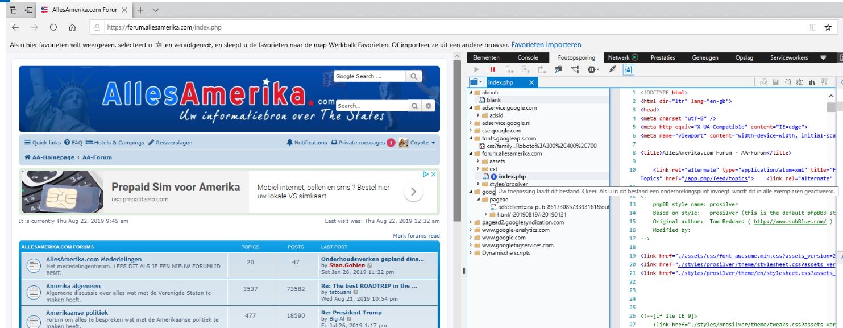Add the page to favorites with the star icon
843x328 pixels.
tap(828, 27)
